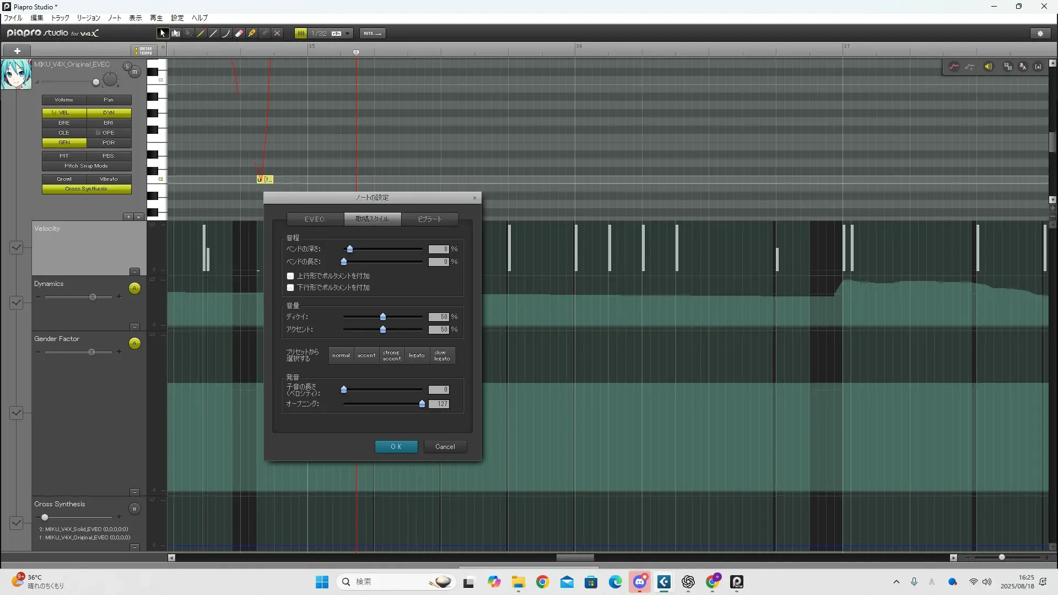The width and height of the screenshot is (1058, 595).
Task: Click the ディケイ slider handle
Action: coord(383,317)
